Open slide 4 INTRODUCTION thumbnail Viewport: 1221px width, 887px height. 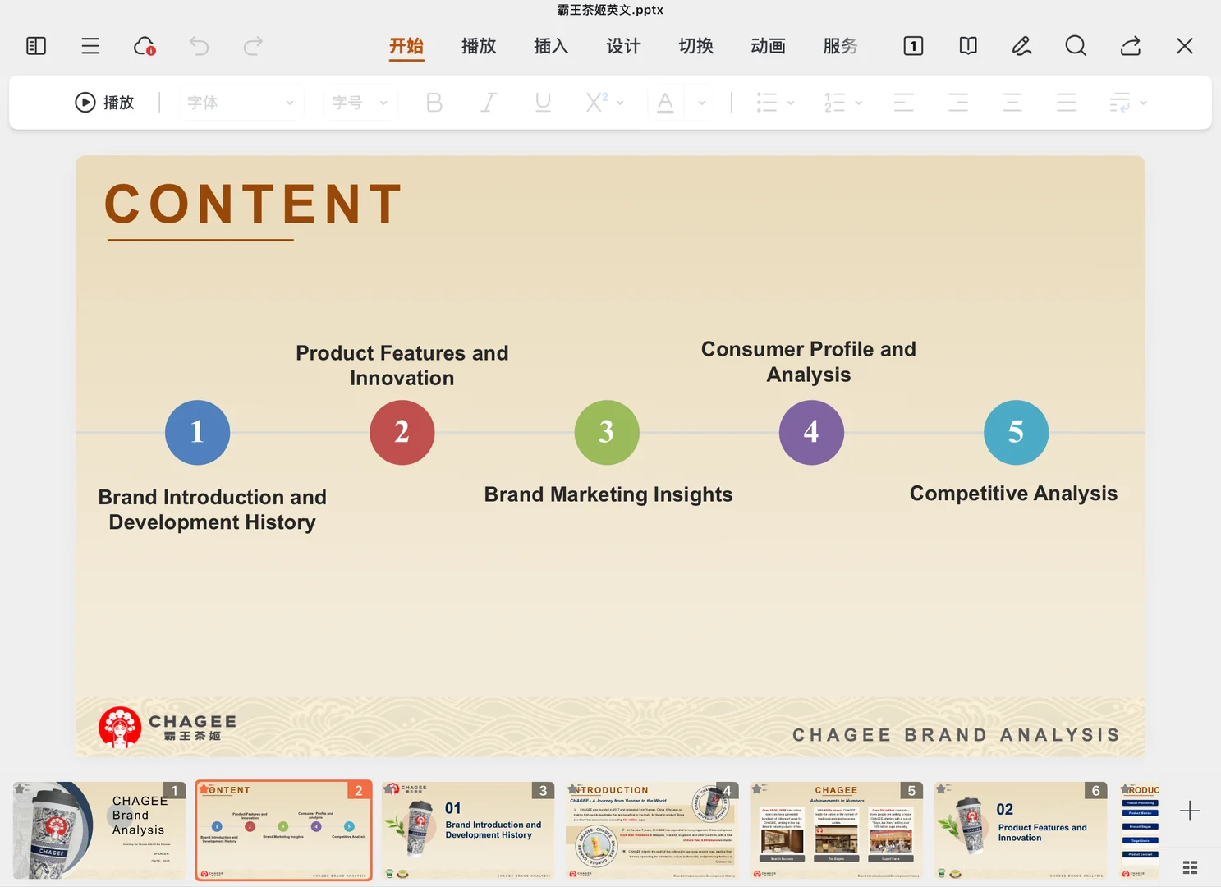[x=652, y=830]
